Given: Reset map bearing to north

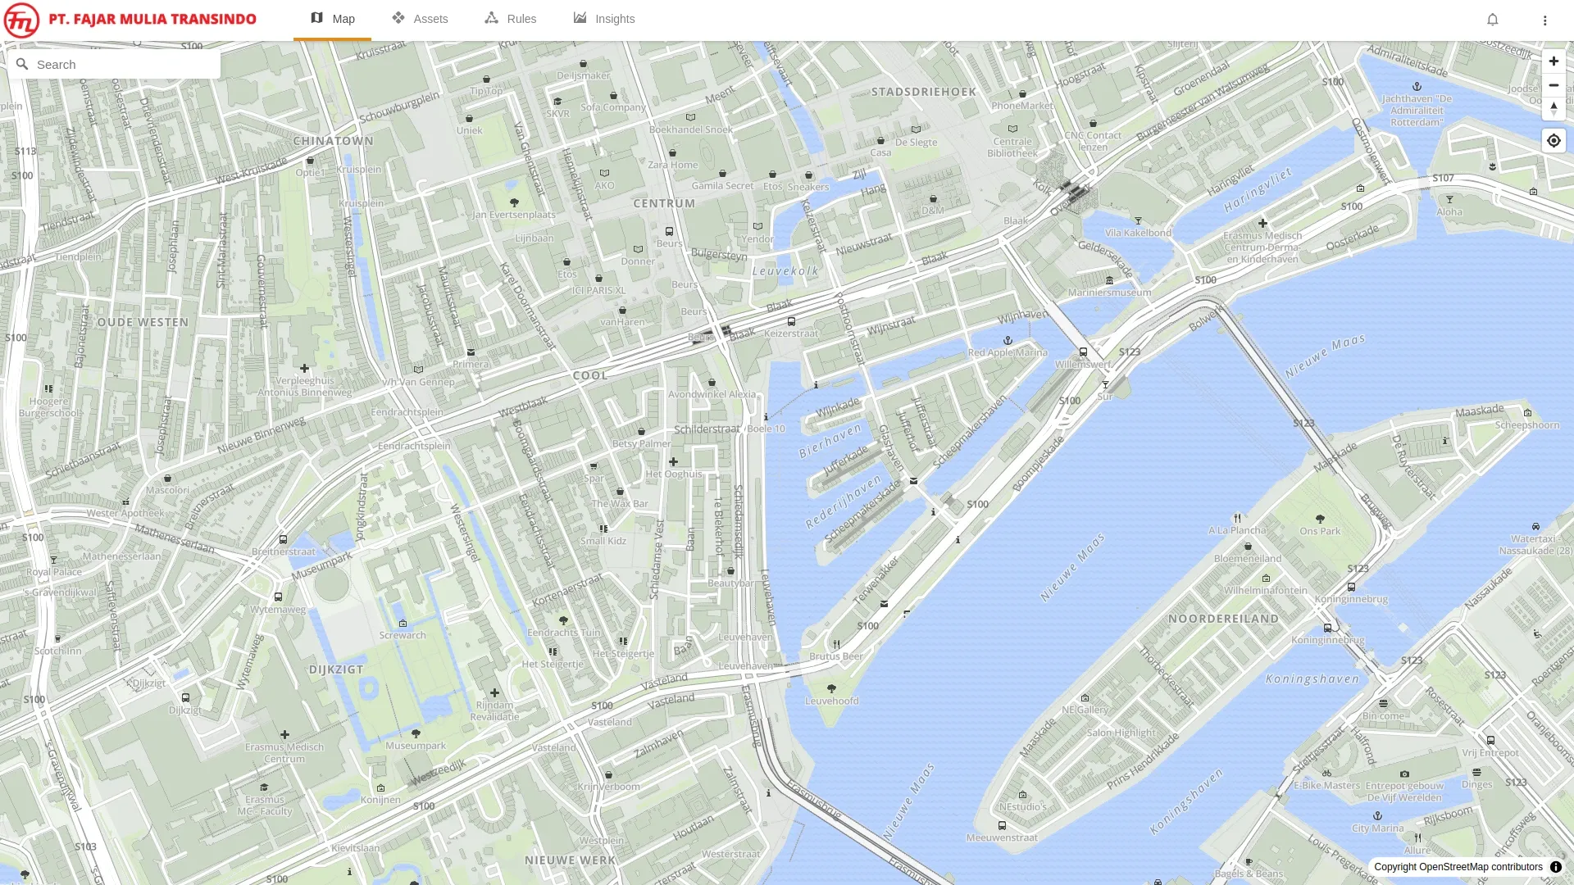Looking at the screenshot, I should (x=1554, y=109).
